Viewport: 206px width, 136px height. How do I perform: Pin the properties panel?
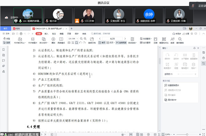(x=194, y=48)
